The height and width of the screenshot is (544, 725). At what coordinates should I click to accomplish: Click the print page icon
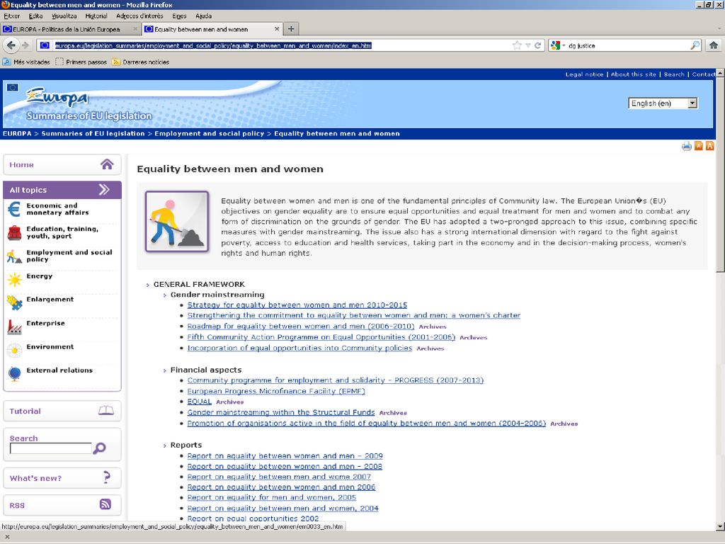pos(687,146)
